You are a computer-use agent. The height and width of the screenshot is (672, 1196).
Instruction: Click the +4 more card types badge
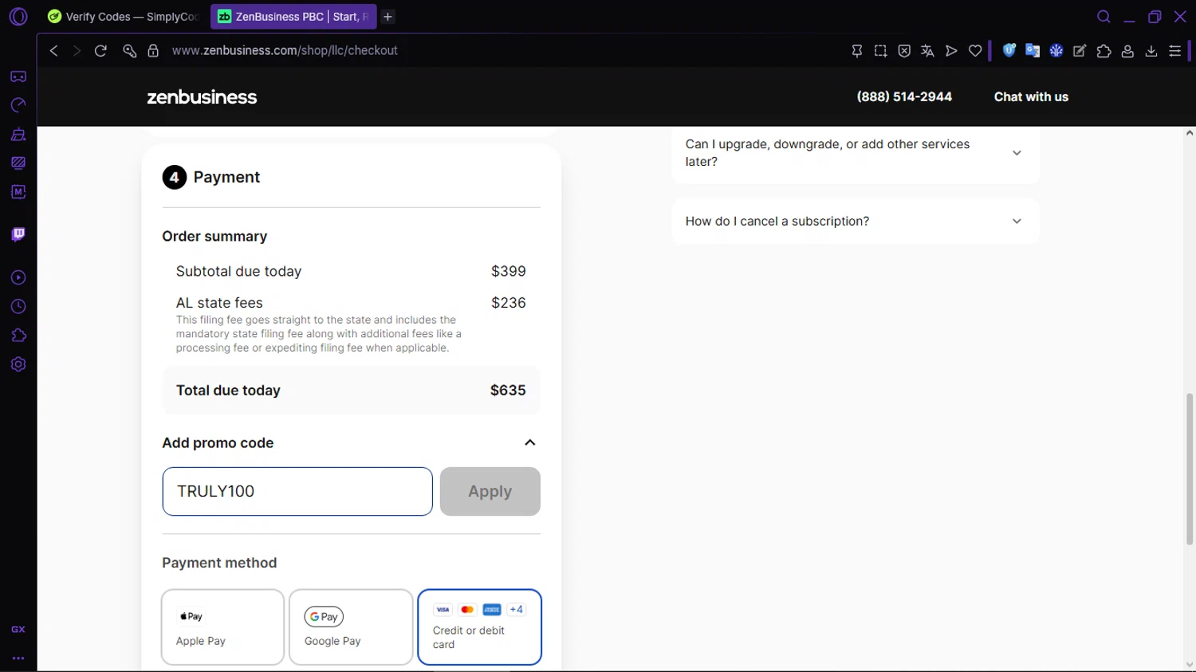516,610
